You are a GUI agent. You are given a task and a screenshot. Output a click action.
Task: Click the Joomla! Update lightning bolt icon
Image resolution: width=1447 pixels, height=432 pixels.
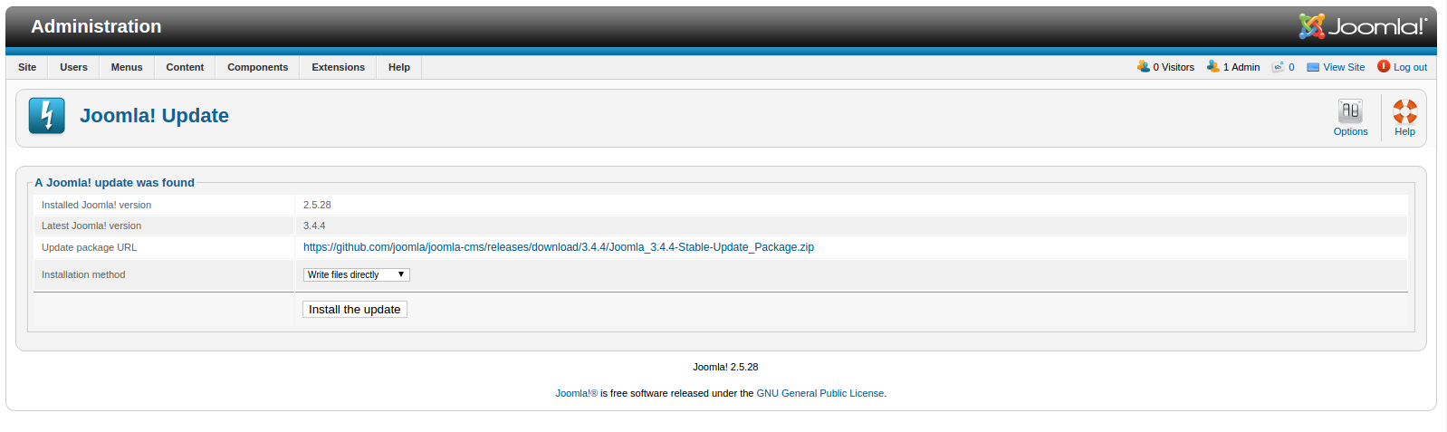click(x=47, y=116)
